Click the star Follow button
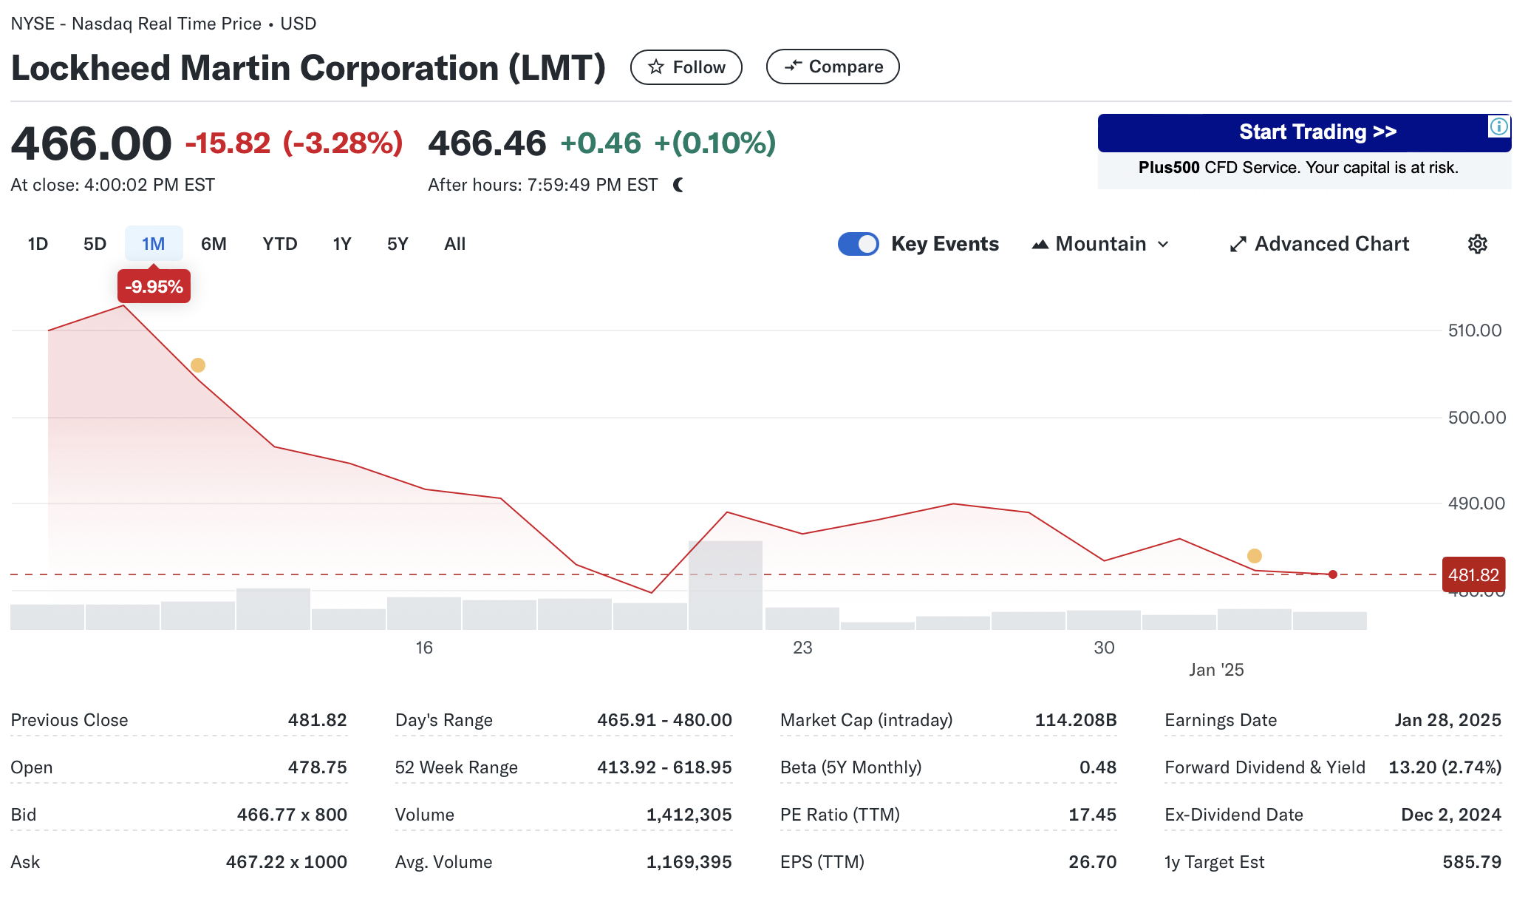This screenshot has height=899, width=1528. click(x=686, y=67)
